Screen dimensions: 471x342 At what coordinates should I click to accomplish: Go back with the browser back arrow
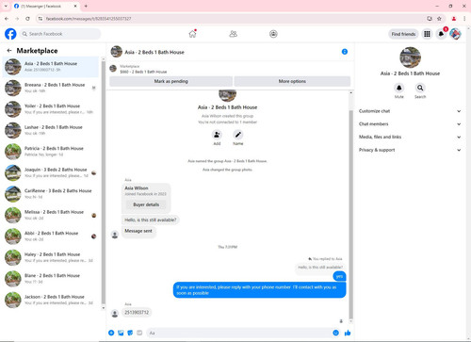point(7,19)
